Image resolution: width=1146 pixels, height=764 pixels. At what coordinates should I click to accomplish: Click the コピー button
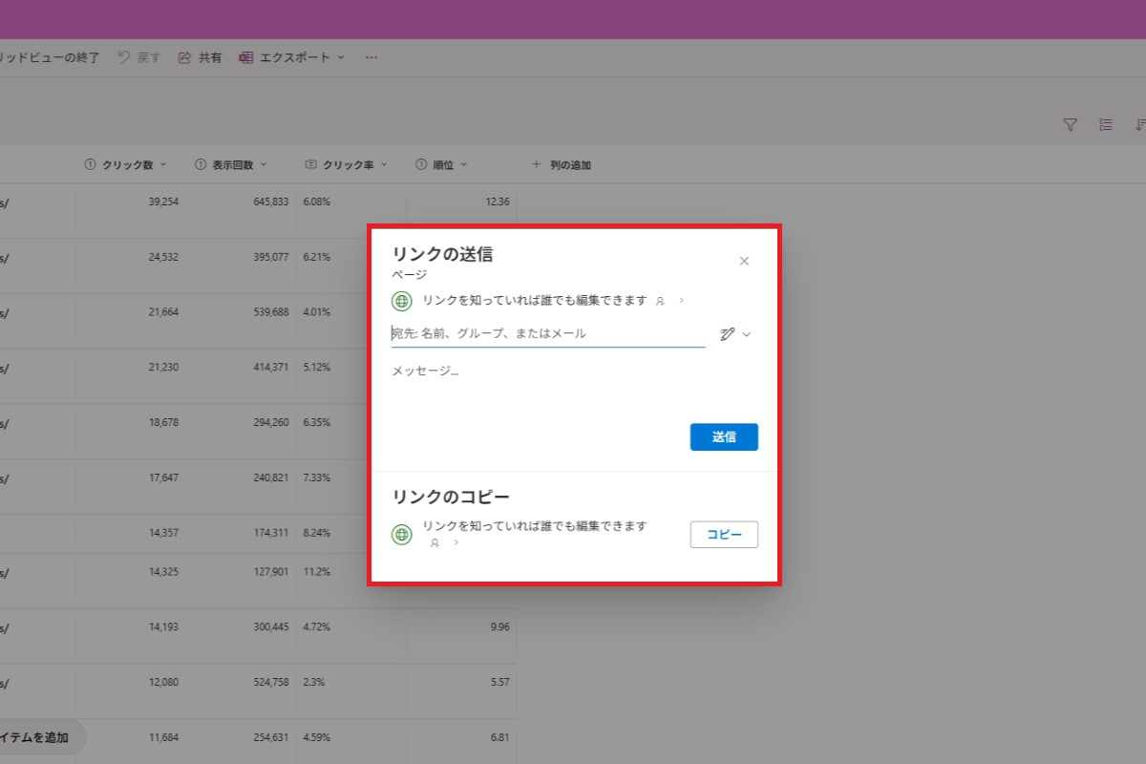click(724, 535)
